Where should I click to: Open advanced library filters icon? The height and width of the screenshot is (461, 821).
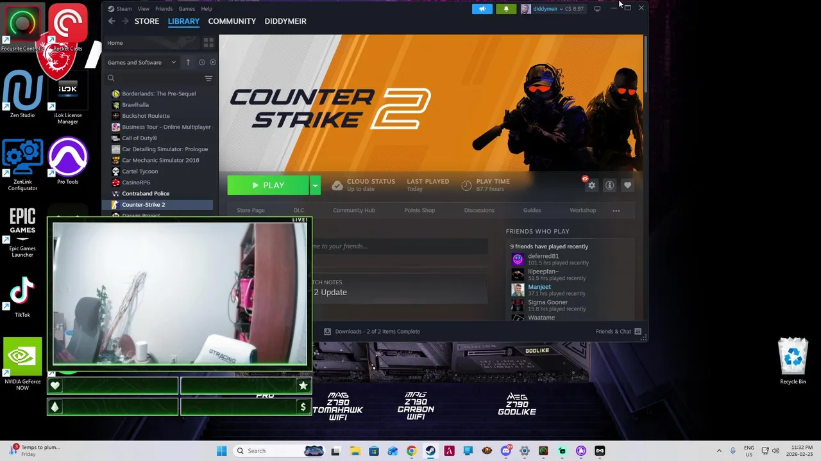tap(208, 78)
